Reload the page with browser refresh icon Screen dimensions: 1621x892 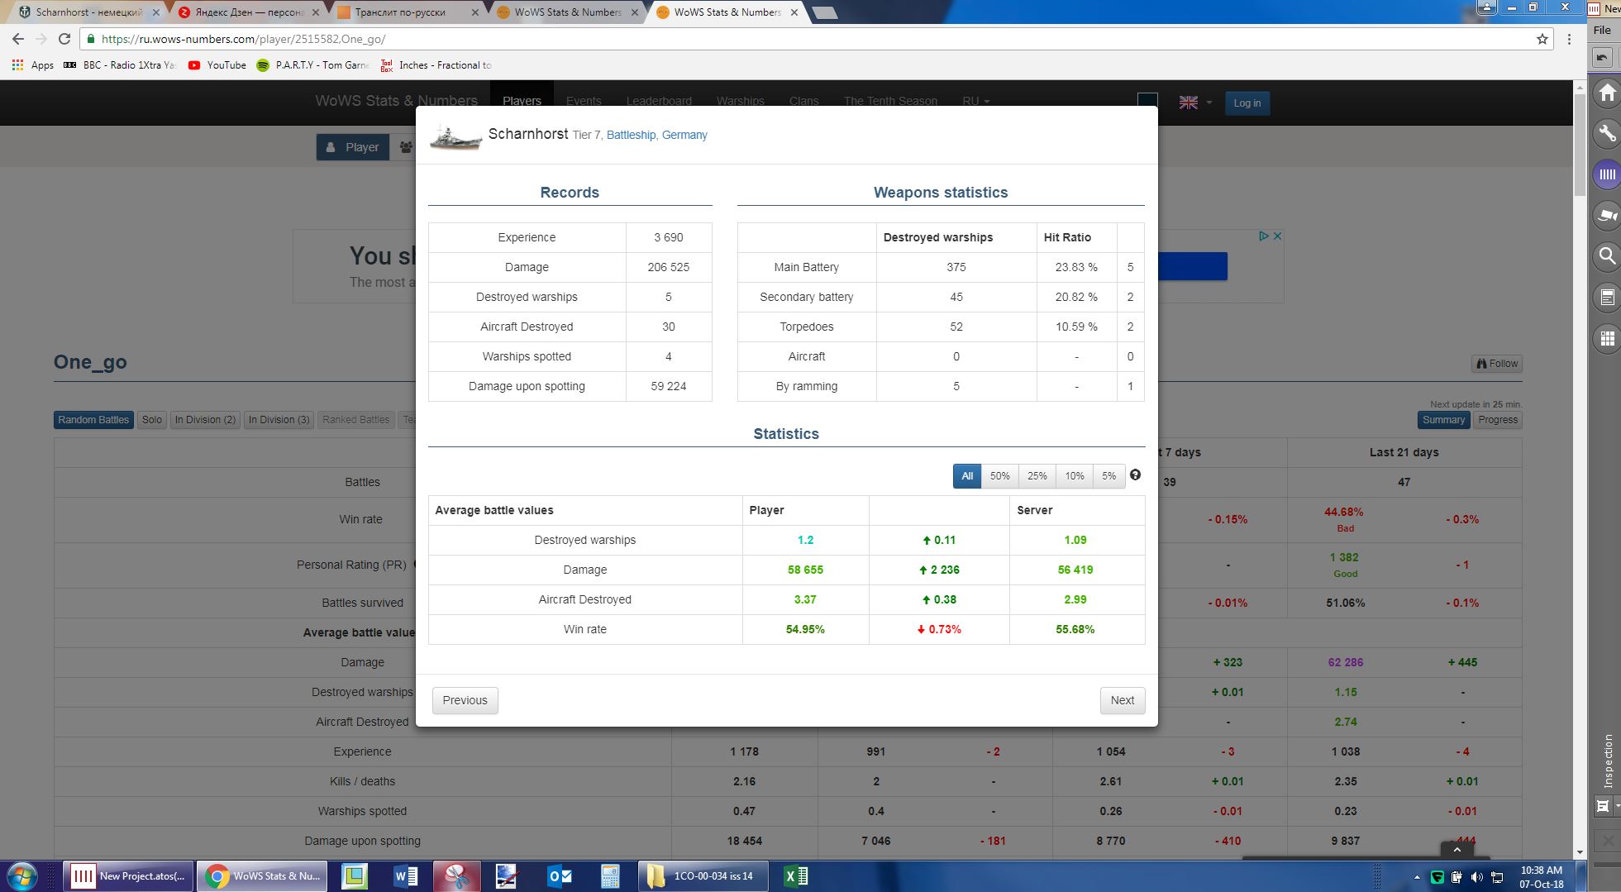pyautogui.click(x=64, y=39)
